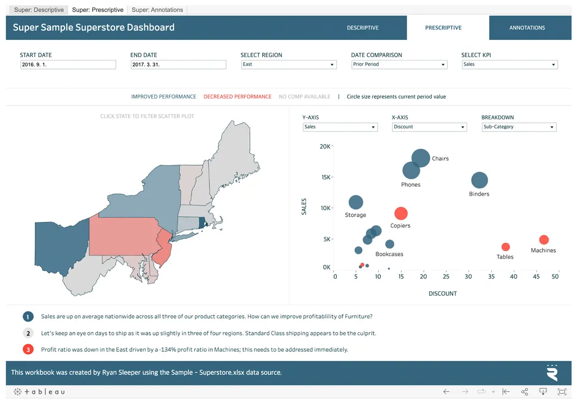Click the Bookcases bubble in scatter plot
This screenshot has height=404, width=575.
pyautogui.click(x=390, y=244)
